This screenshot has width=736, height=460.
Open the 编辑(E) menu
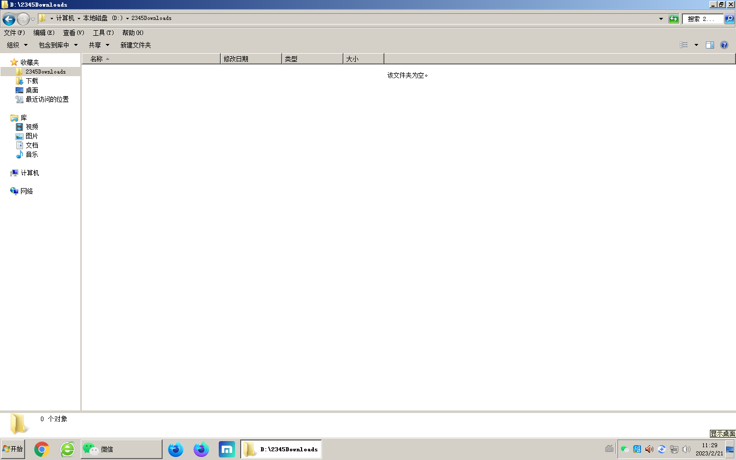coord(44,33)
